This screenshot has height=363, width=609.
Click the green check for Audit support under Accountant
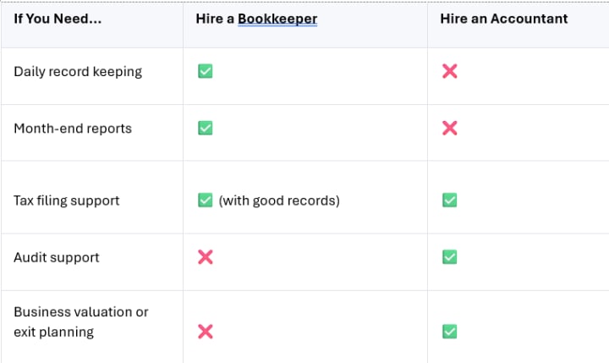[x=450, y=257]
